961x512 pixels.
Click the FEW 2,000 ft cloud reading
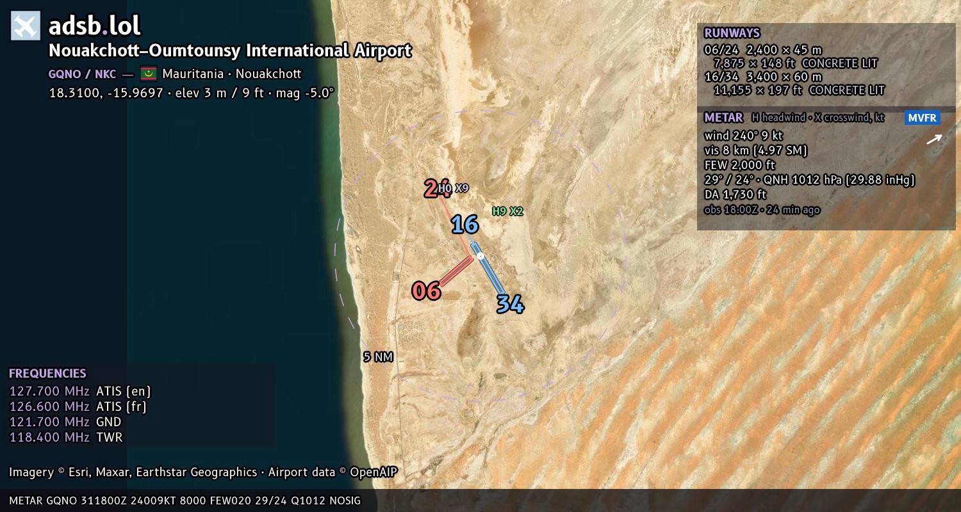(739, 165)
